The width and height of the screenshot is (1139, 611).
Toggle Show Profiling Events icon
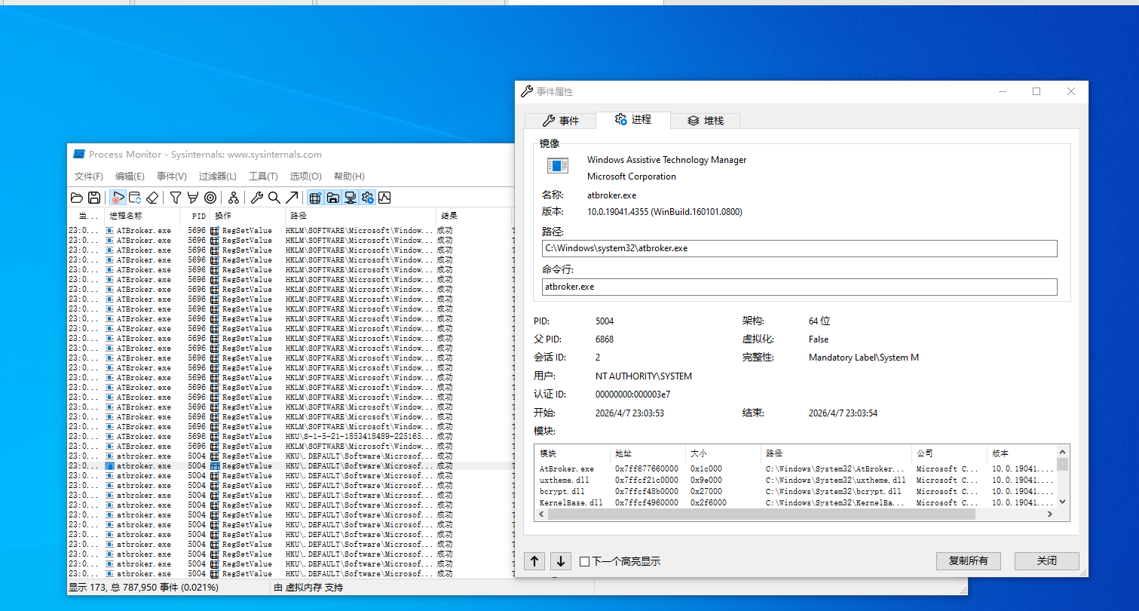coord(384,198)
